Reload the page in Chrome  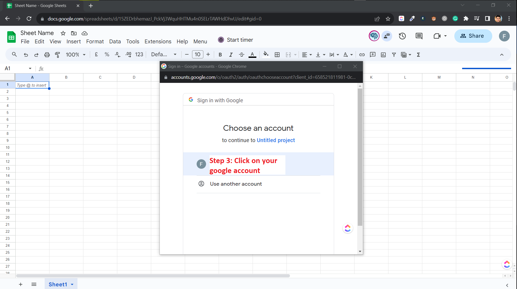tap(29, 19)
